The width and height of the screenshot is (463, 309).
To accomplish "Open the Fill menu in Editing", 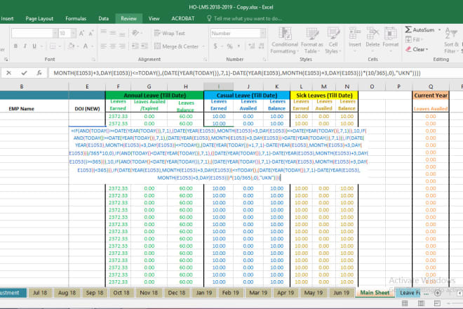I will pos(414,39).
